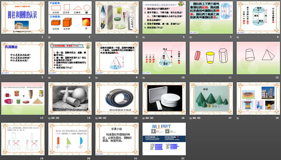Select final slide 22 with 第1PPT logo
The height and width of the screenshot is (160, 281).
click(164, 139)
